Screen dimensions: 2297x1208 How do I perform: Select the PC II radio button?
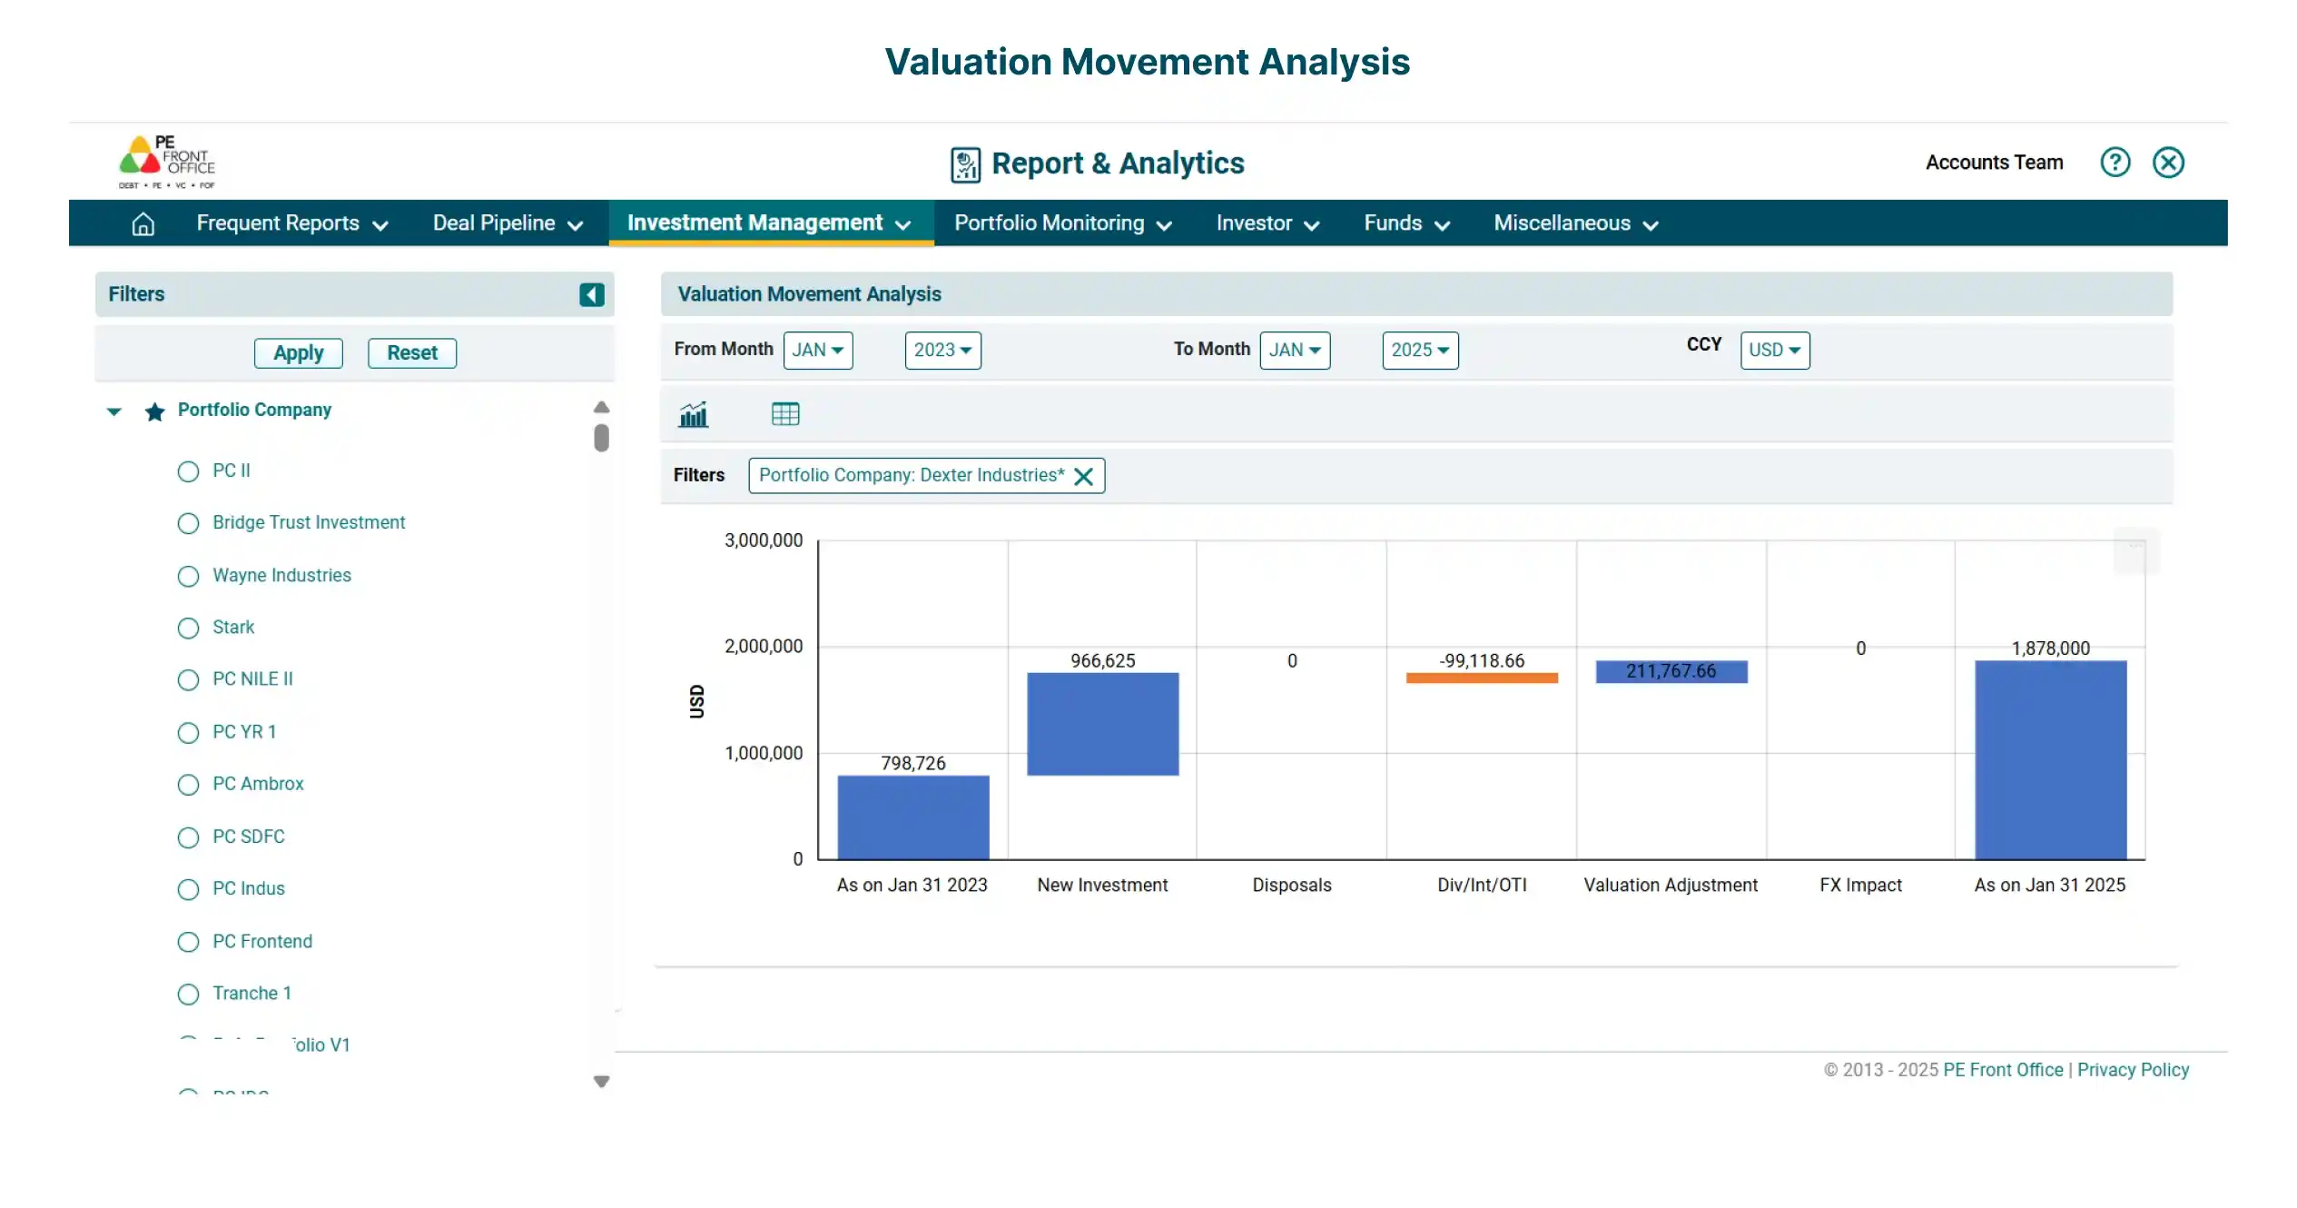click(x=188, y=471)
